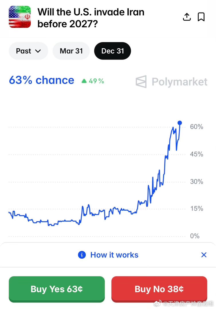The image size is (216, 309).
Task: Bookmark this Iran invasion market
Action: tap(201, 17)
